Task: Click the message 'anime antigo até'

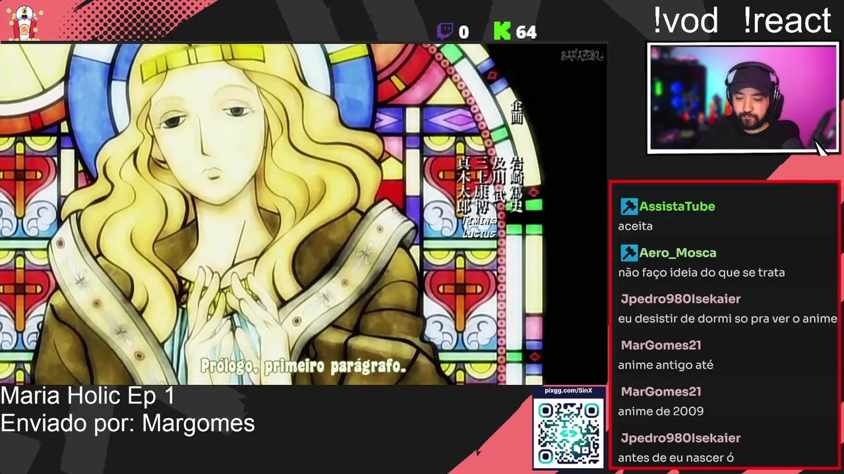Action: (666, 365)
